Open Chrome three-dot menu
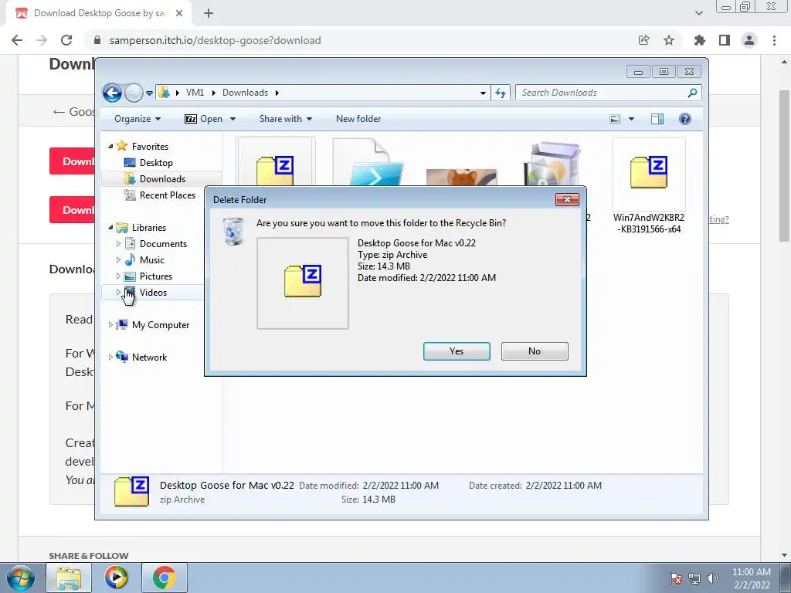Image resolution: width=791 pixels, height=593 pixels. [774, 40]
